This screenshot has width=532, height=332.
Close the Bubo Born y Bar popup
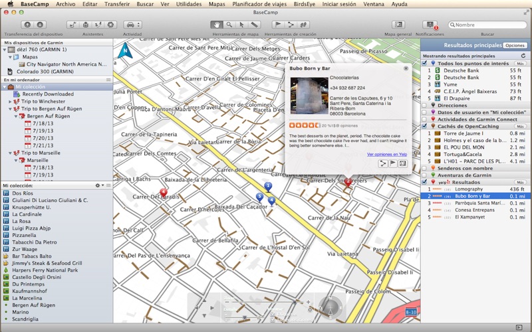point(406,68)
